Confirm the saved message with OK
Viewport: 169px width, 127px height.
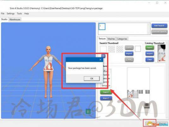pos(92,78)
